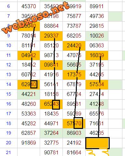This screenshot has width=125, height=156.
Task: Select the cell with 44971
Action: 51,124
